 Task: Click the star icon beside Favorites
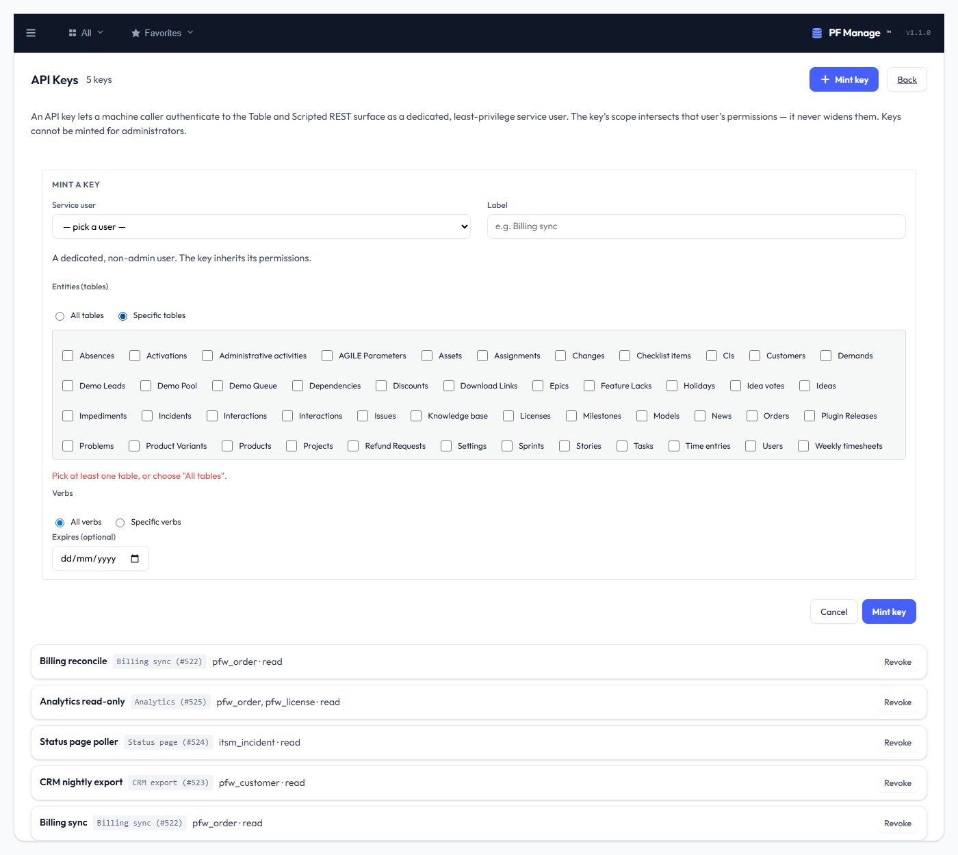(x=135, y=33)
